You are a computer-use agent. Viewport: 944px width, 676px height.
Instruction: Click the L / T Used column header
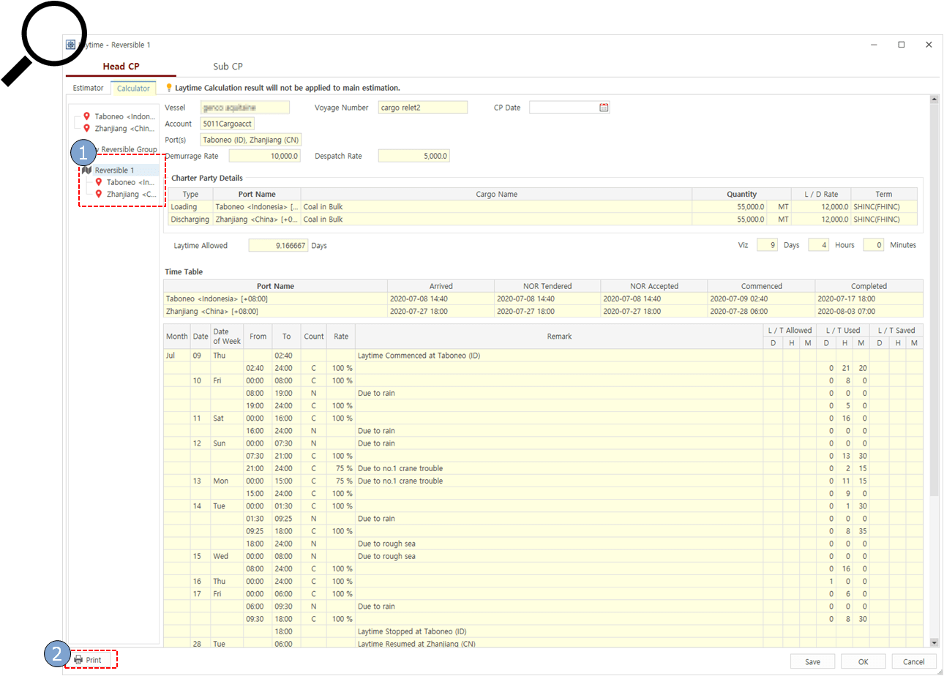[842, 331]
